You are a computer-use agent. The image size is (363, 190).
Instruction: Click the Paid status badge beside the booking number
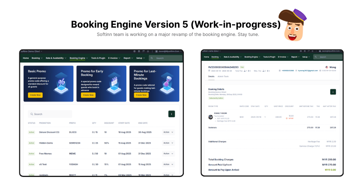[x=242, y=67]
